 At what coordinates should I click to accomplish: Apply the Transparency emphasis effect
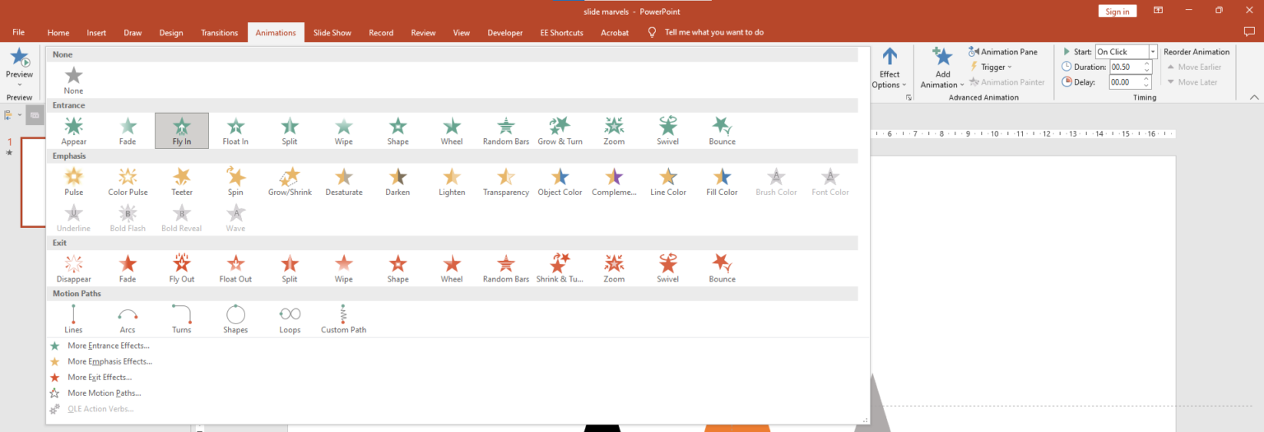point(506,182)
